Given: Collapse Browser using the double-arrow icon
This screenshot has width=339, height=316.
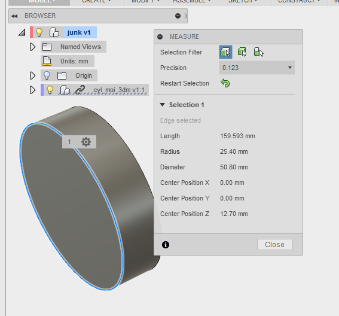Looking at the screenshot, I should coord(14,16).
